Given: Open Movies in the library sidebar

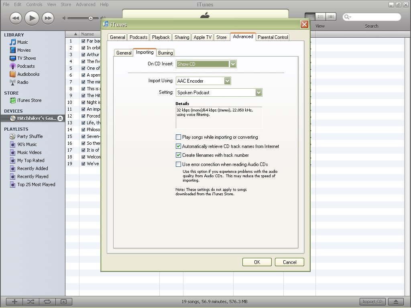Looking at the screenshot, I should pos(24,50).
